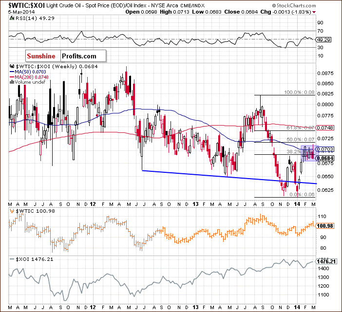Click the 50.0%: 0.07 Fibonacci label
The image size is (342, 312).
coord(300,139)
